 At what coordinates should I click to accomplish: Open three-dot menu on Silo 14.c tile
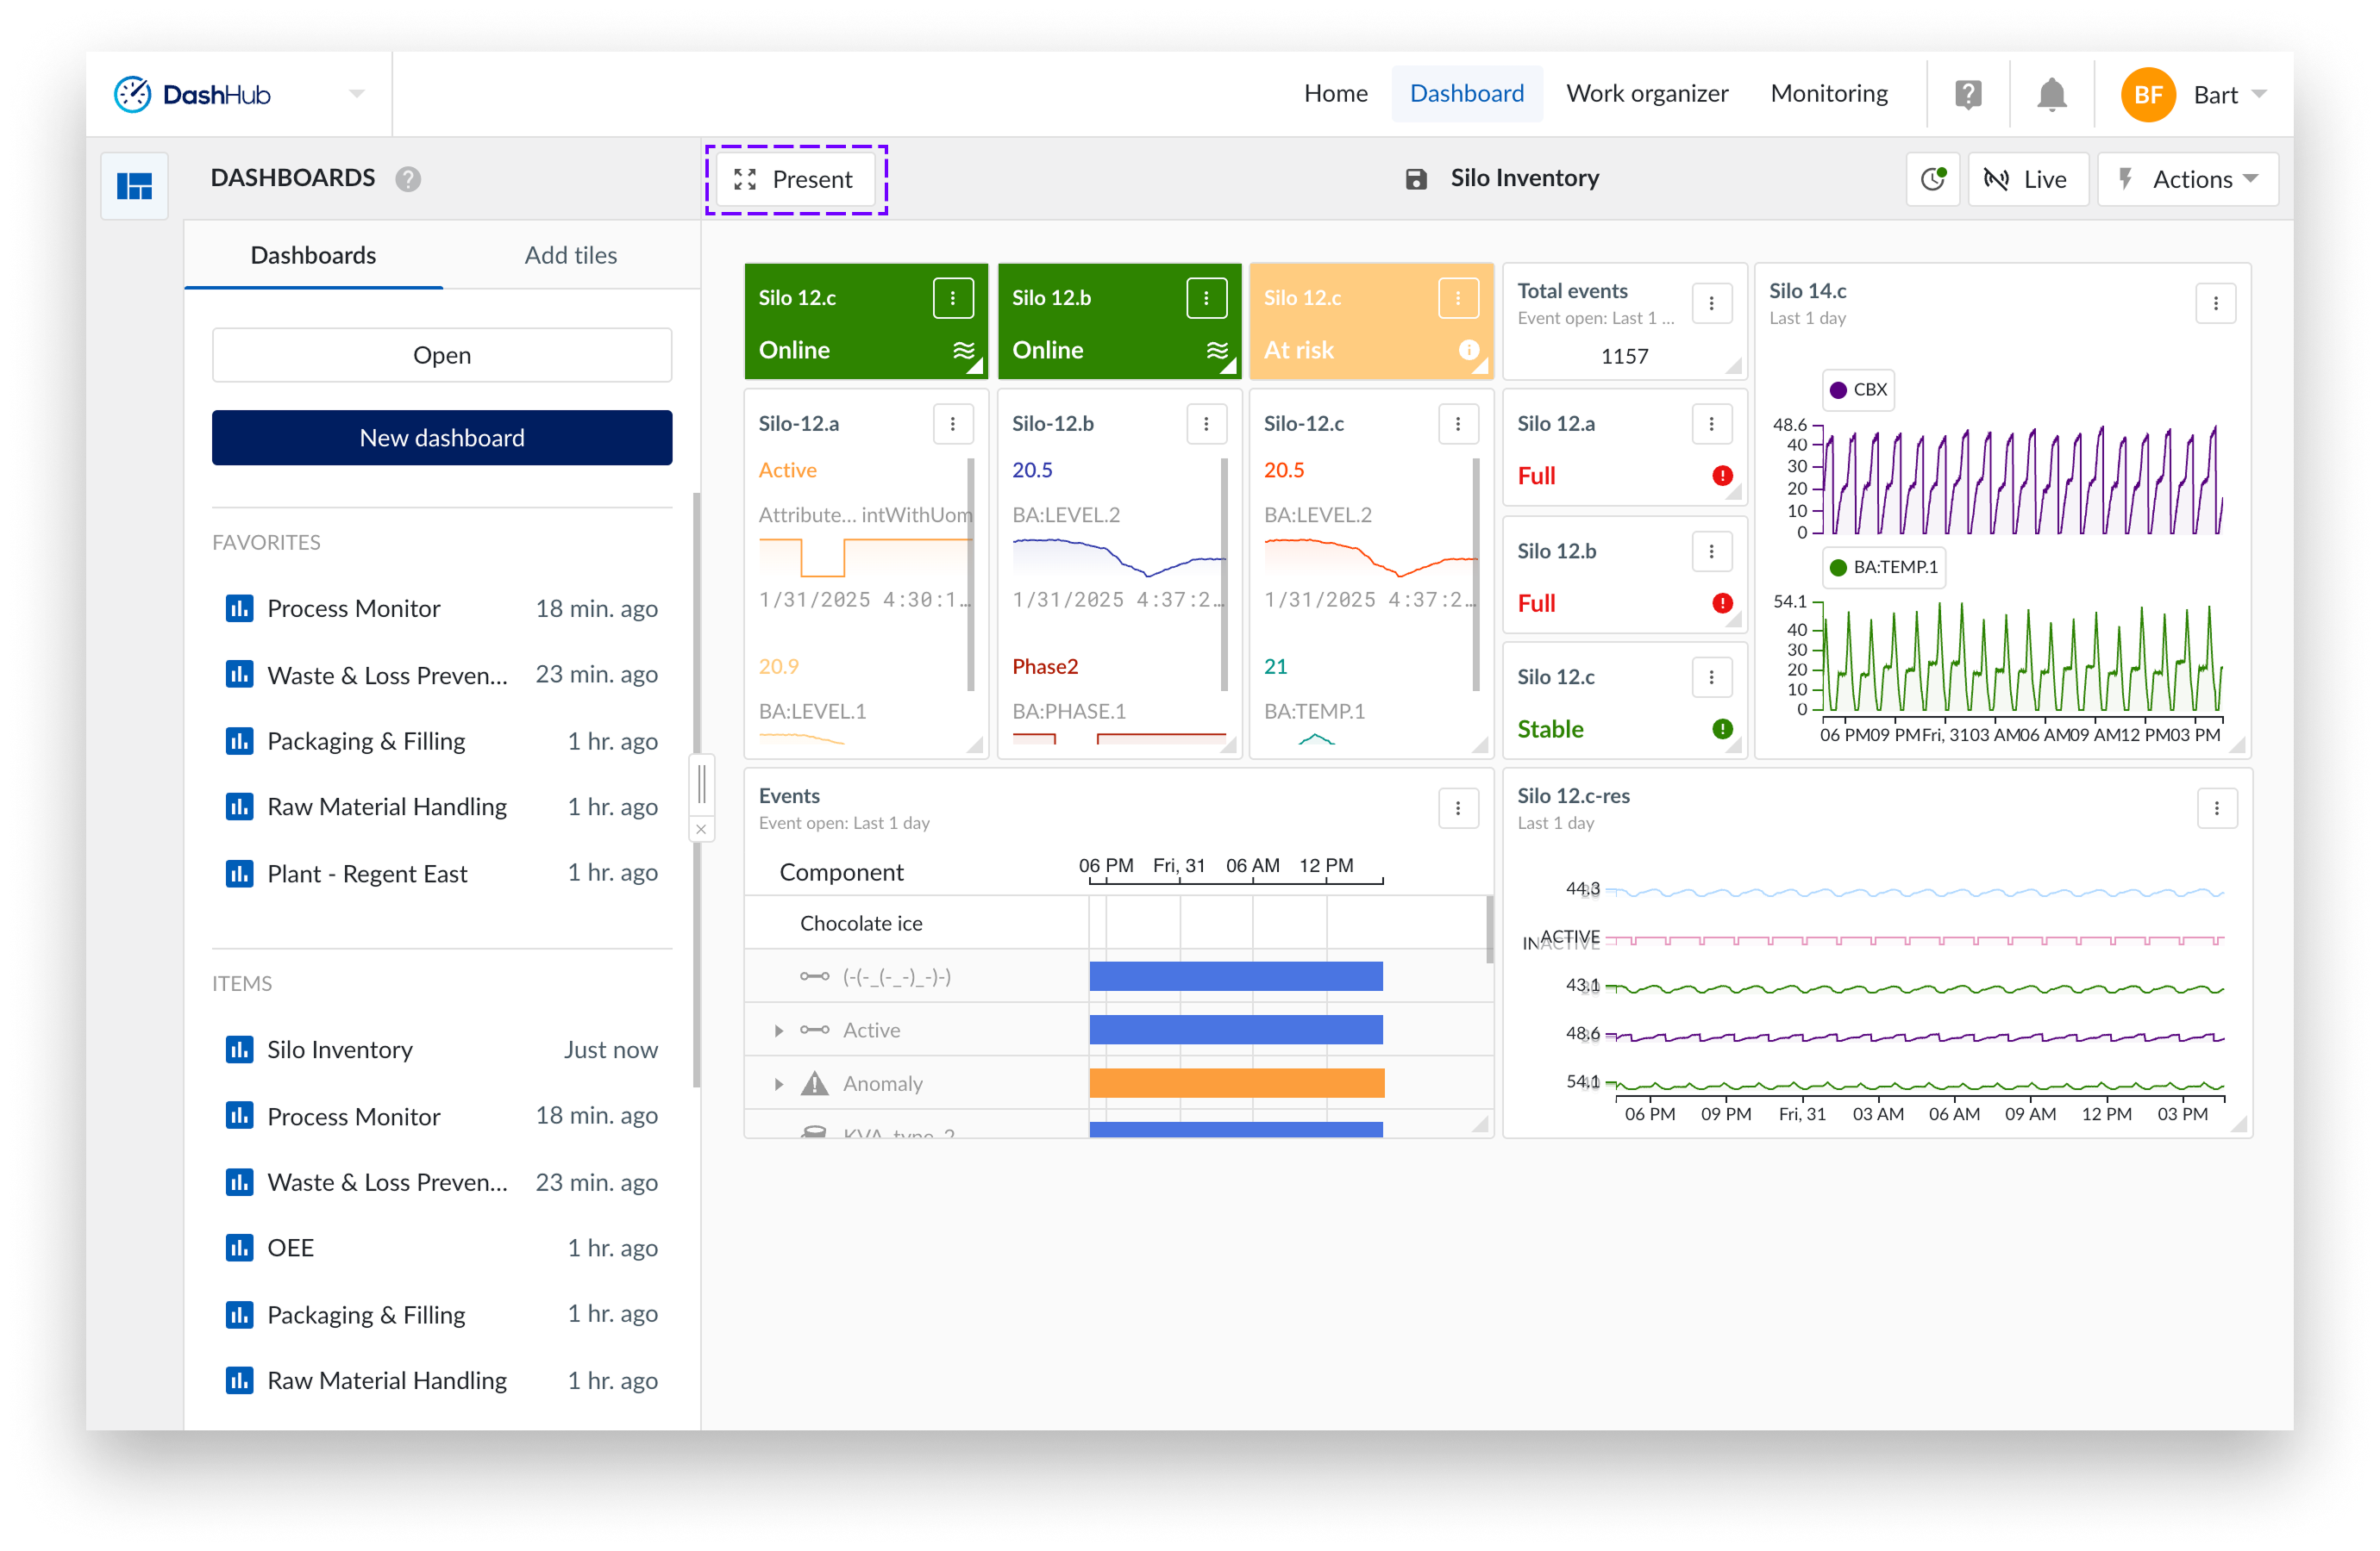[x=2215, y=304]
